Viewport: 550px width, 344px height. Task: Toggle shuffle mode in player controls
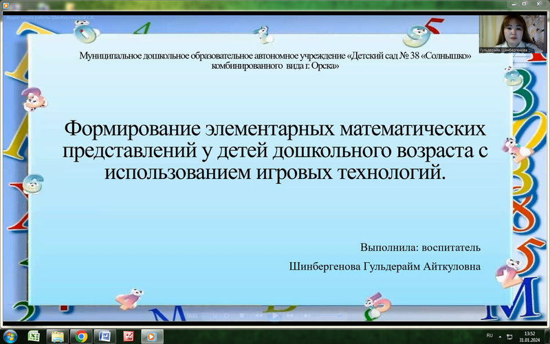tap(216, 316)
